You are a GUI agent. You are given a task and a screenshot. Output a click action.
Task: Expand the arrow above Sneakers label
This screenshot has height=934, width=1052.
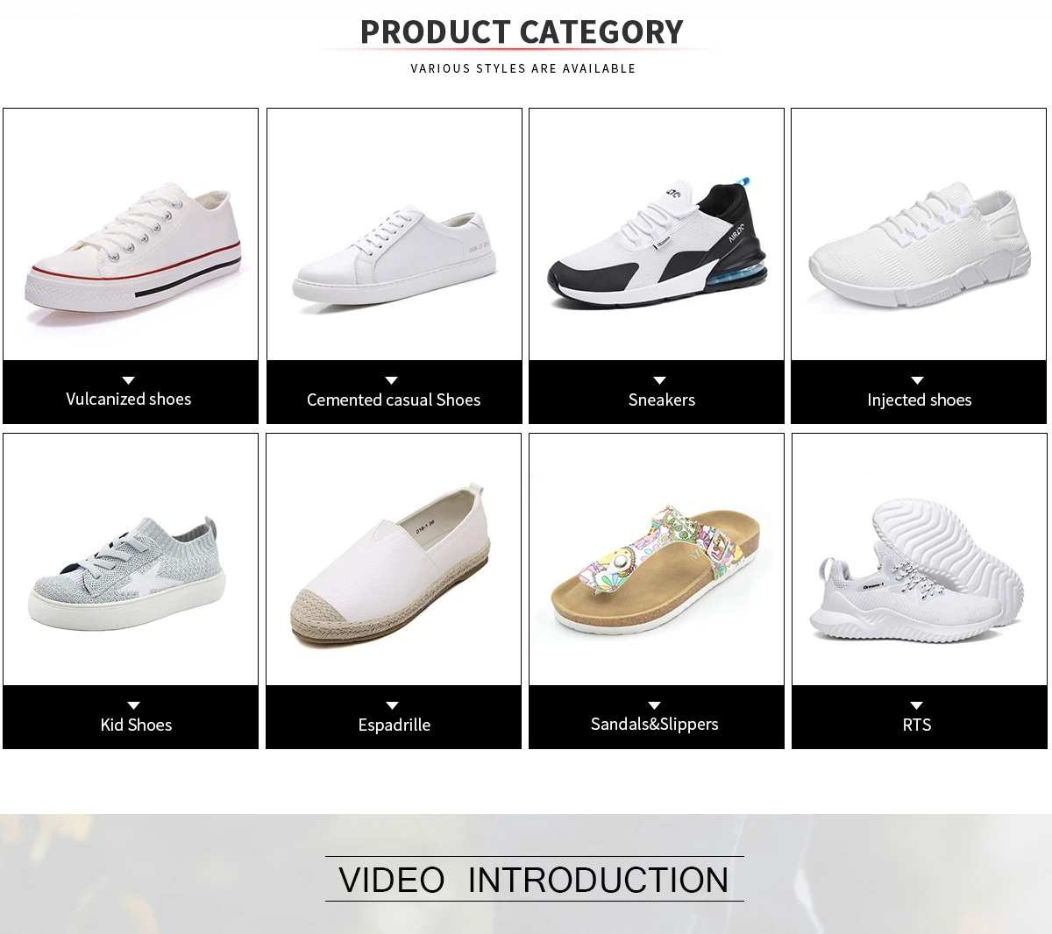[660, 380]
